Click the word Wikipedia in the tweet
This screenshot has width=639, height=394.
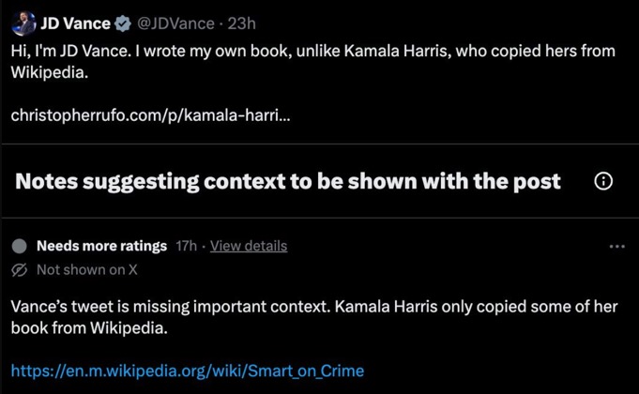pyautogui.click(x=50, y=72)
